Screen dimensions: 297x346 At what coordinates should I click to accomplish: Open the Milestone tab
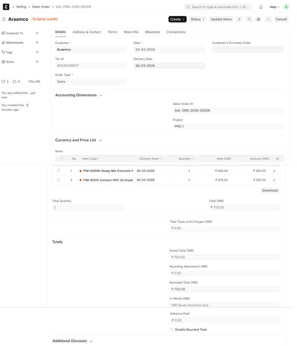[x=152, y=32]
